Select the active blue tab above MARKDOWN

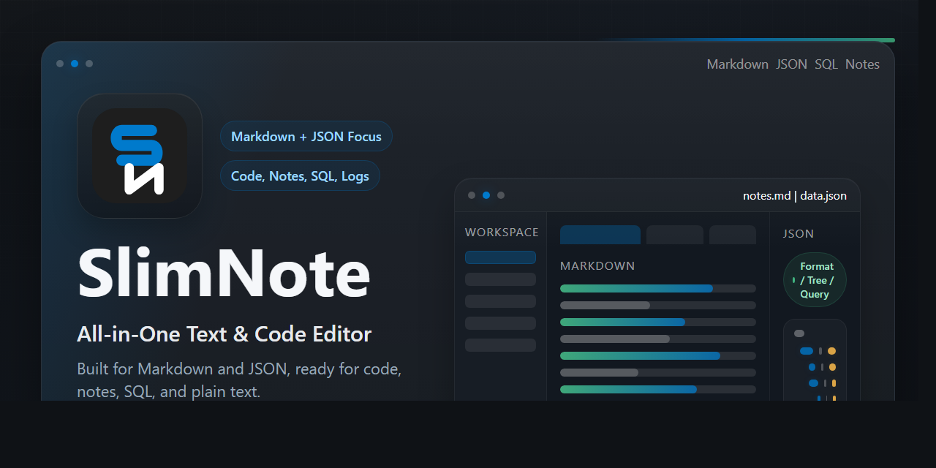click(600, 235)
